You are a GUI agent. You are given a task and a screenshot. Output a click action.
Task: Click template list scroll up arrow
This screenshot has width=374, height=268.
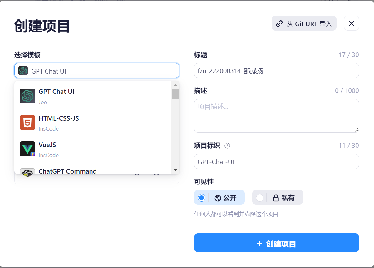[175, 85]
